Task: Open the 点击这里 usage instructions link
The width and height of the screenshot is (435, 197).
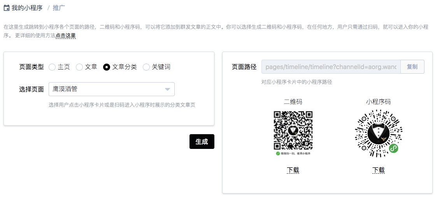Action: point(65,36)
